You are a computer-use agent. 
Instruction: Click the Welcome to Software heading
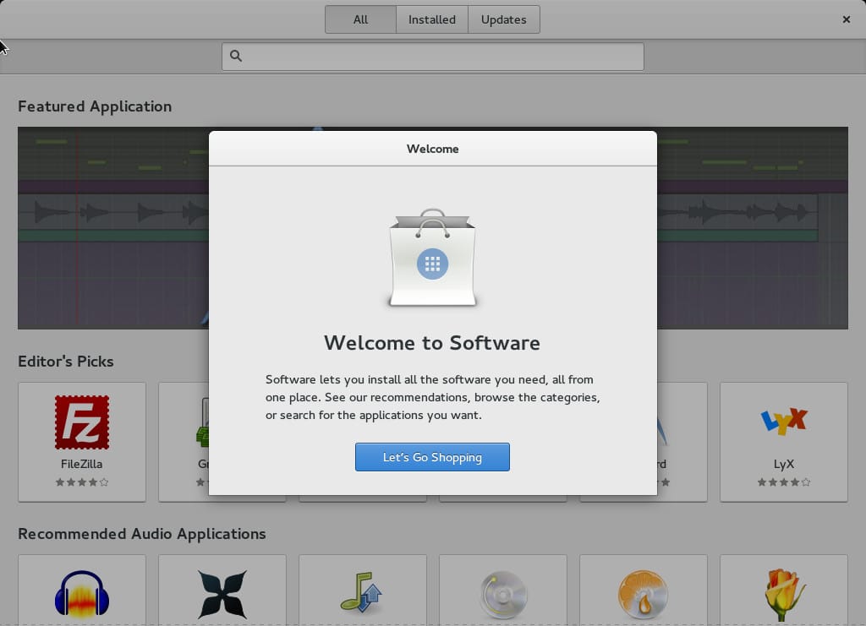pos(432,342)
